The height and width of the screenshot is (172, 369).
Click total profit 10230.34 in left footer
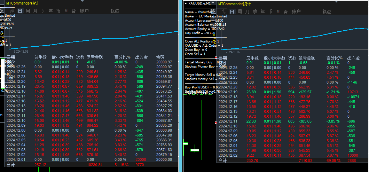point(95,165)
